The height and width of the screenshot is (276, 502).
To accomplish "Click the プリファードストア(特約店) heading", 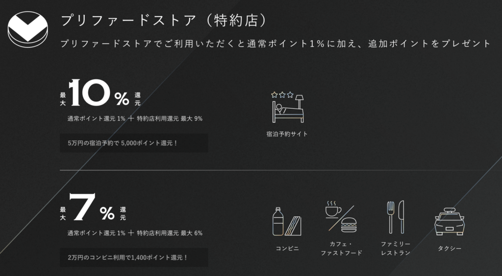I will [164, 21].
